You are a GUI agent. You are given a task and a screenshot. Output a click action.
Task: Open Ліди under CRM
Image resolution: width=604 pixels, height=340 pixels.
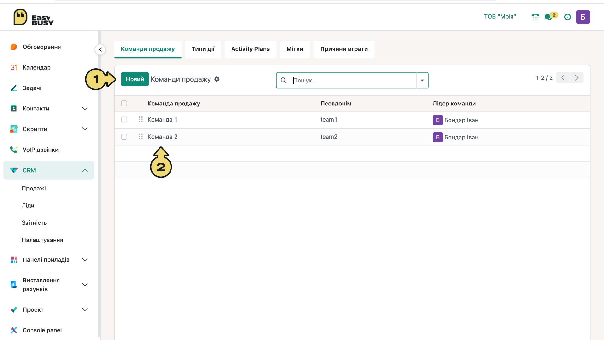pos(28,206)
